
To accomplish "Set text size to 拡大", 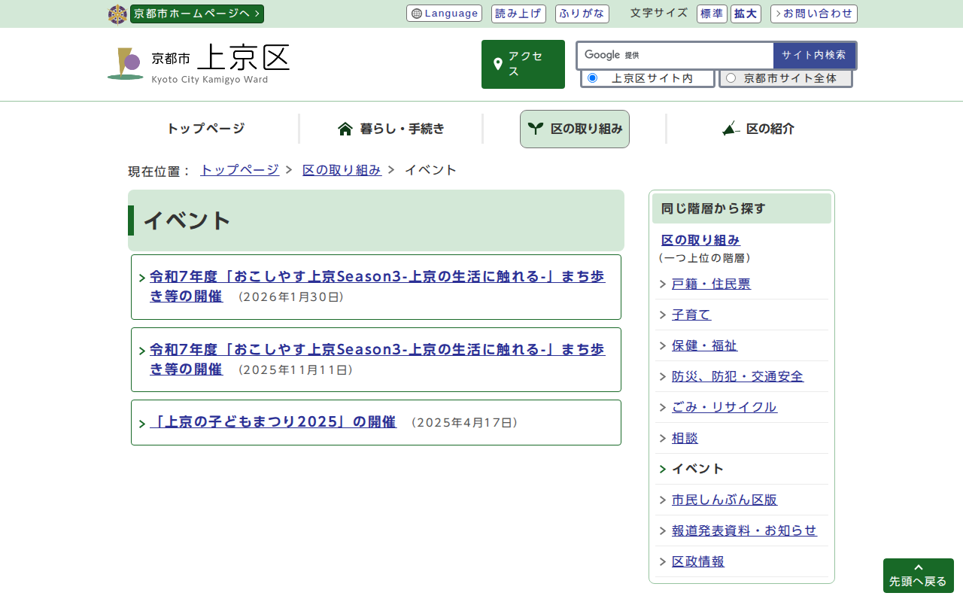I will [746, 14].
